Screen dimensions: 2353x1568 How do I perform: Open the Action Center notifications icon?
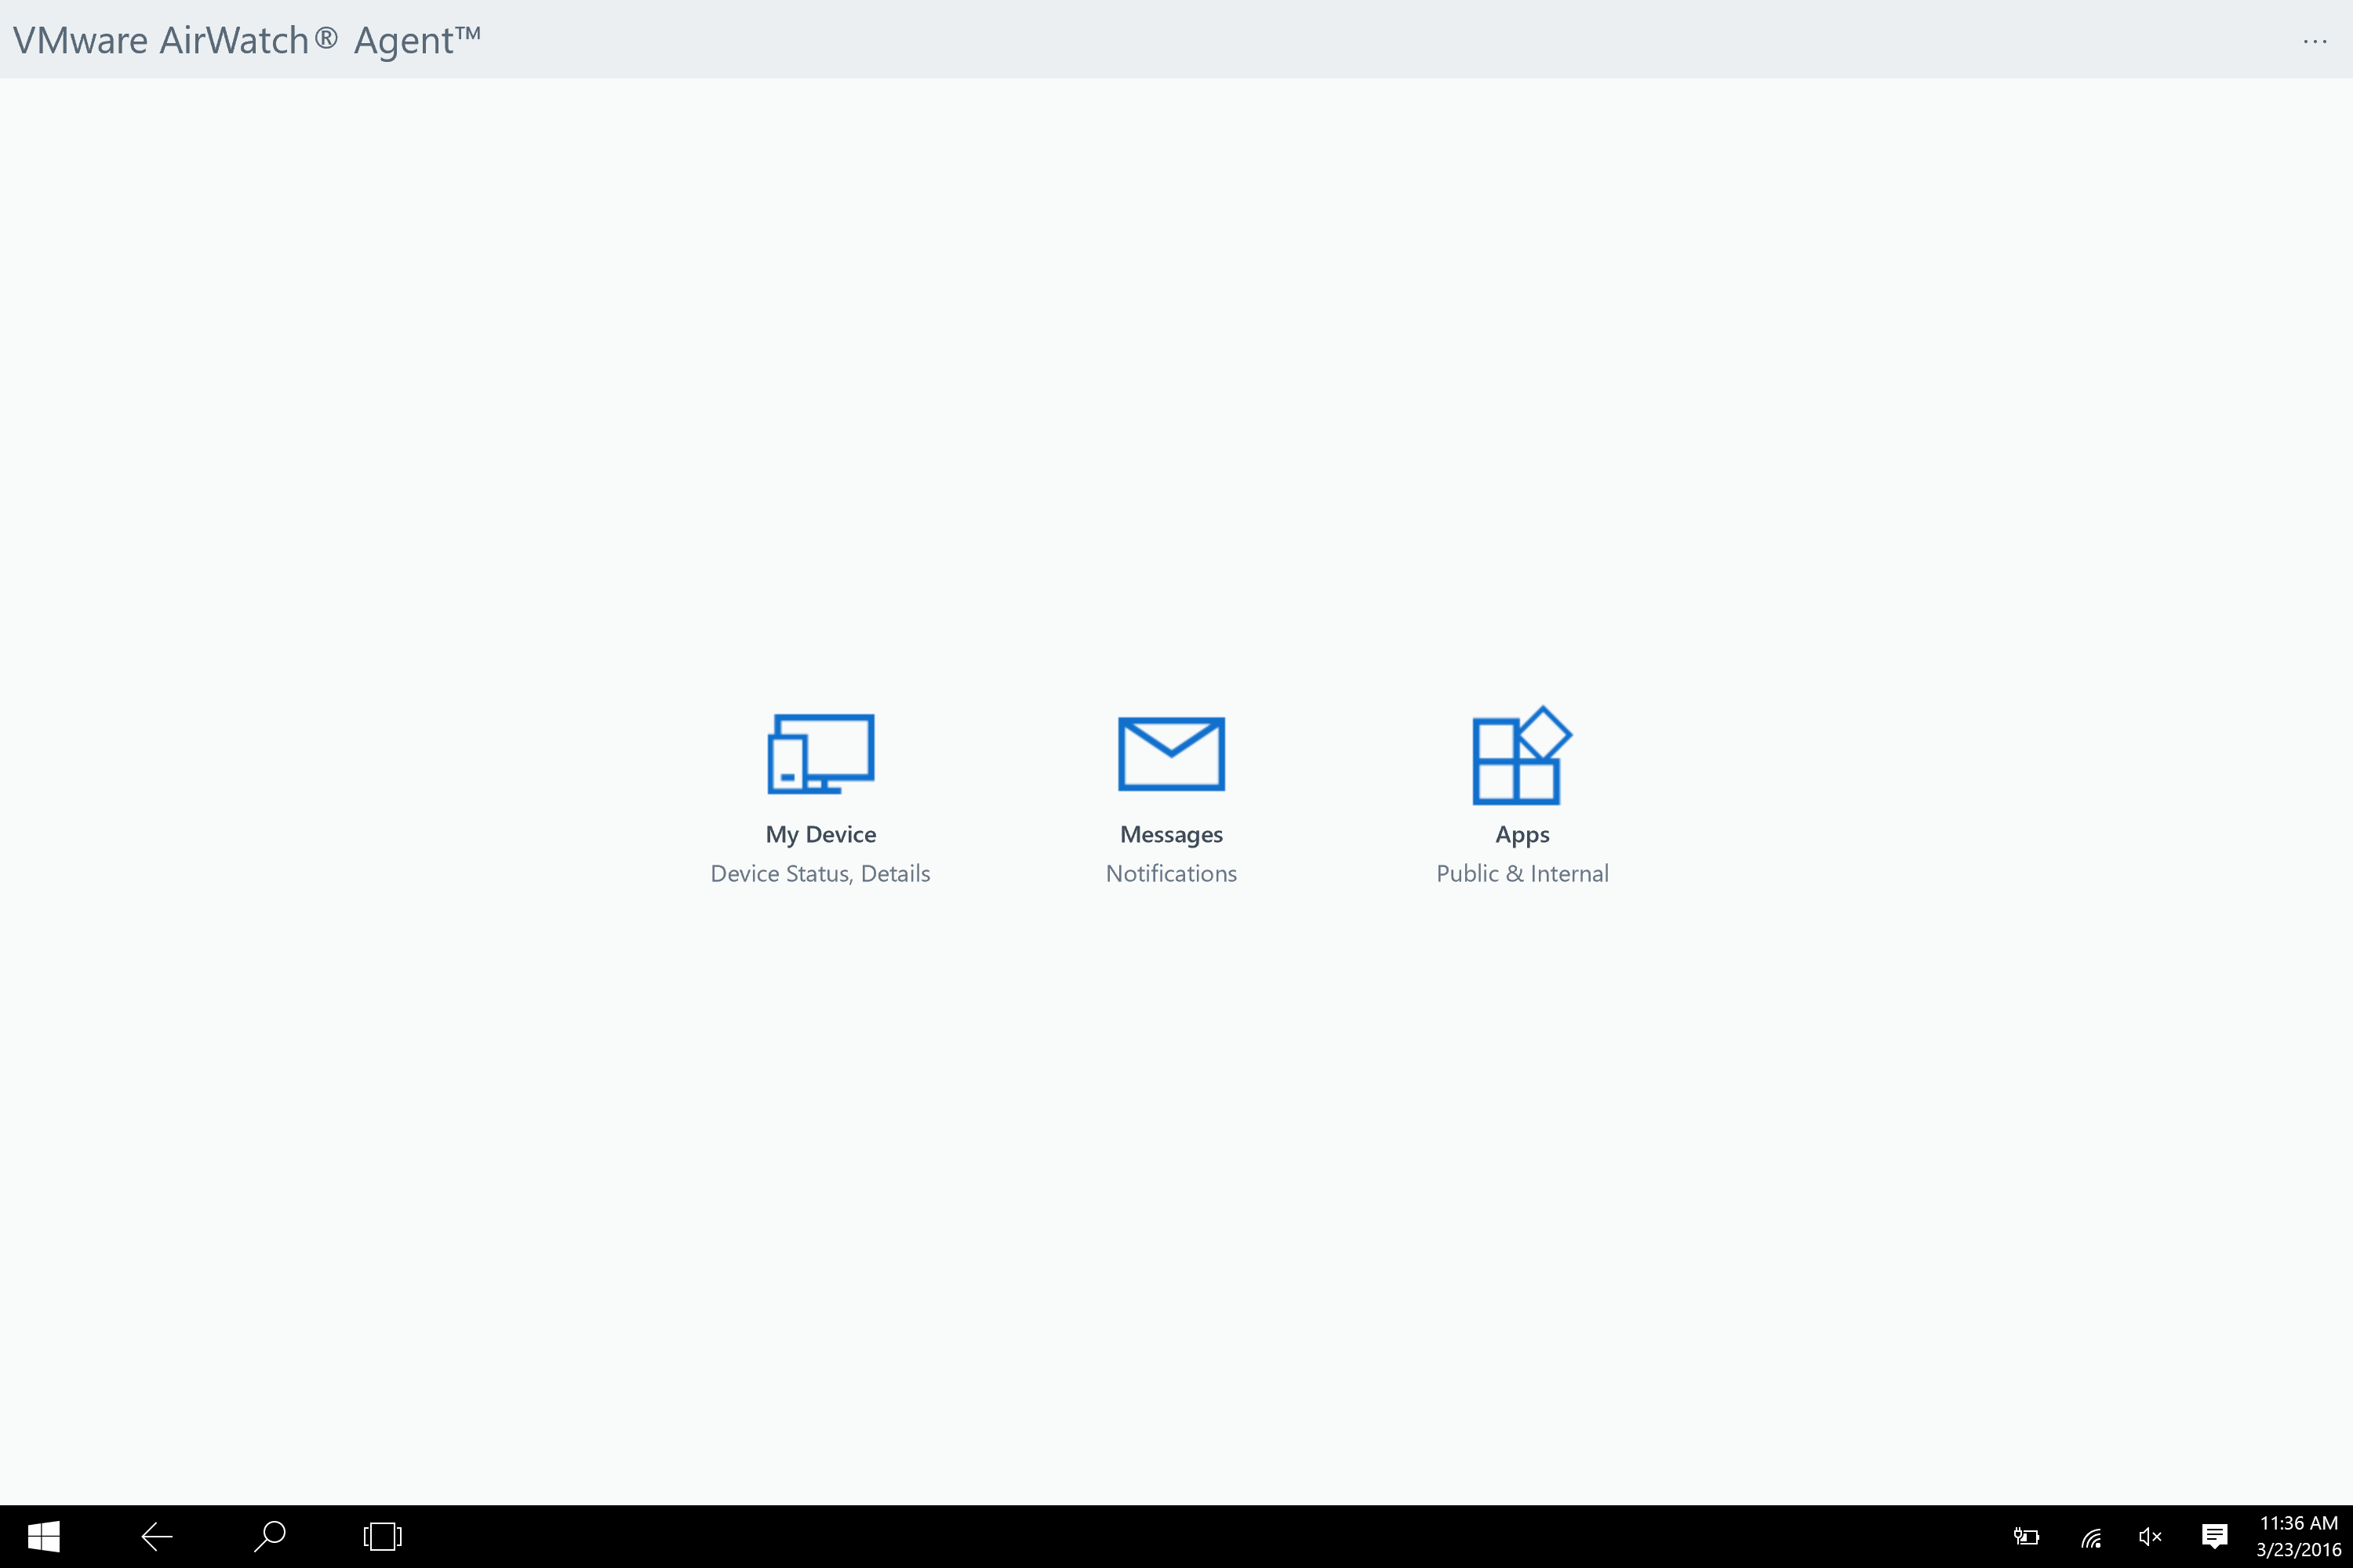point(2214,1536)
